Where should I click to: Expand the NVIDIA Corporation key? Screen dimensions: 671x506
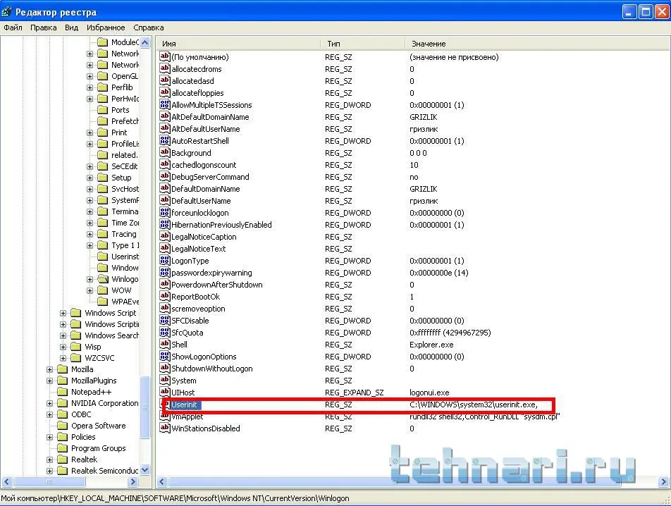point(49,403)
